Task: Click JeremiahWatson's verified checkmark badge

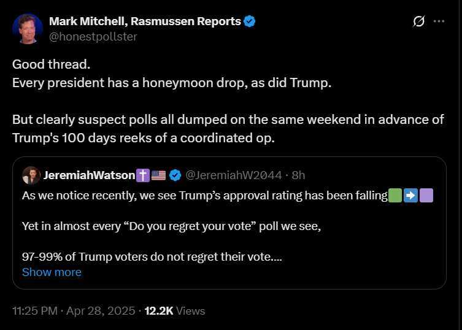Action: (x=175, y=175)
